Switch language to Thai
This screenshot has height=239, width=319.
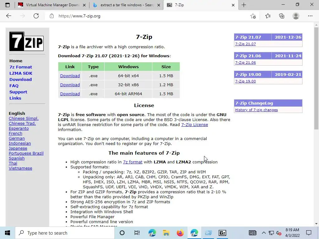(x=13, y=163)
